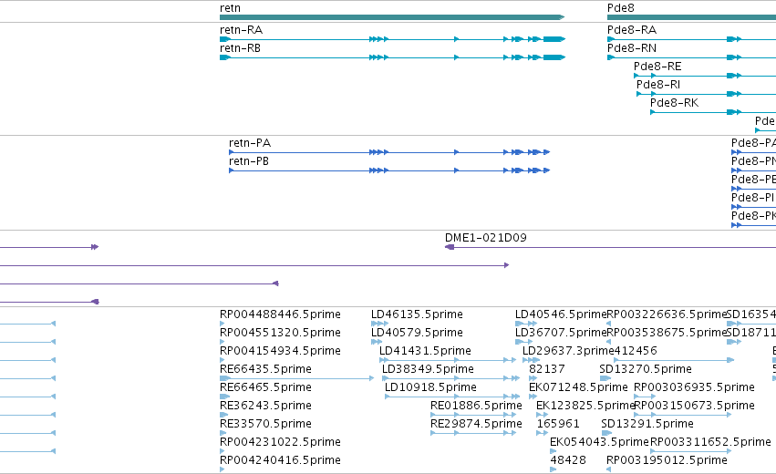Click retn-RA final thick exon block
The width and height of the screenshot is (776, 474).
pyautogui.click(x=554, y=39)
